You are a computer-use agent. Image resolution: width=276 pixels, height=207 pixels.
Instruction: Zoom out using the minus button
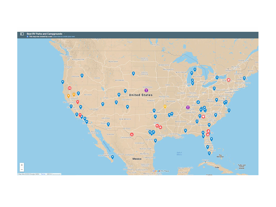(22, 169)
